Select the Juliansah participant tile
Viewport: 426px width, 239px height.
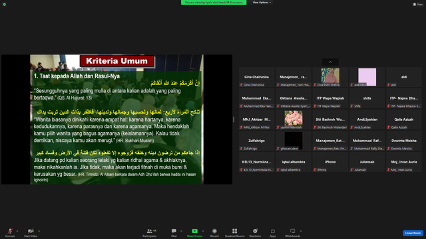[367, 162]
